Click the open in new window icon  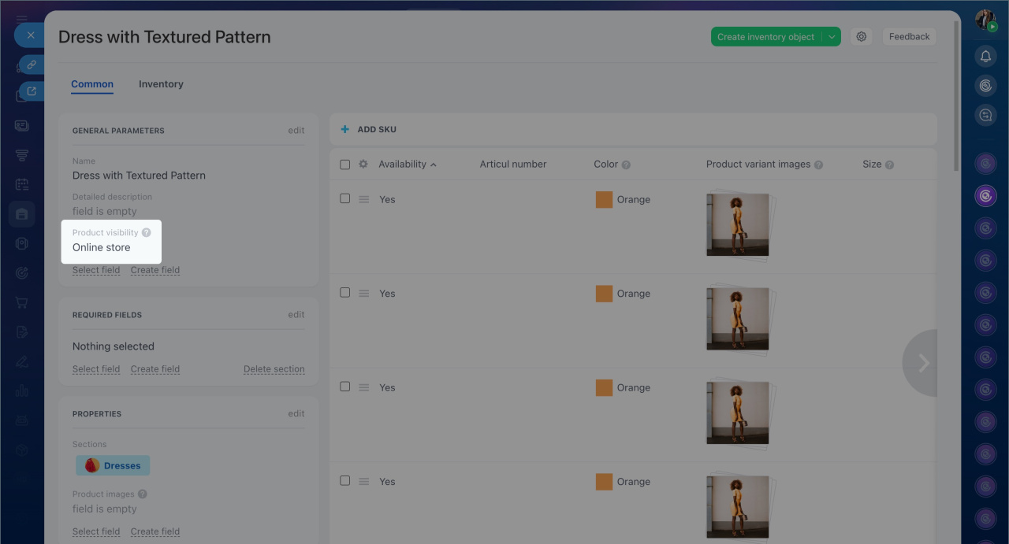click(32, 91)
